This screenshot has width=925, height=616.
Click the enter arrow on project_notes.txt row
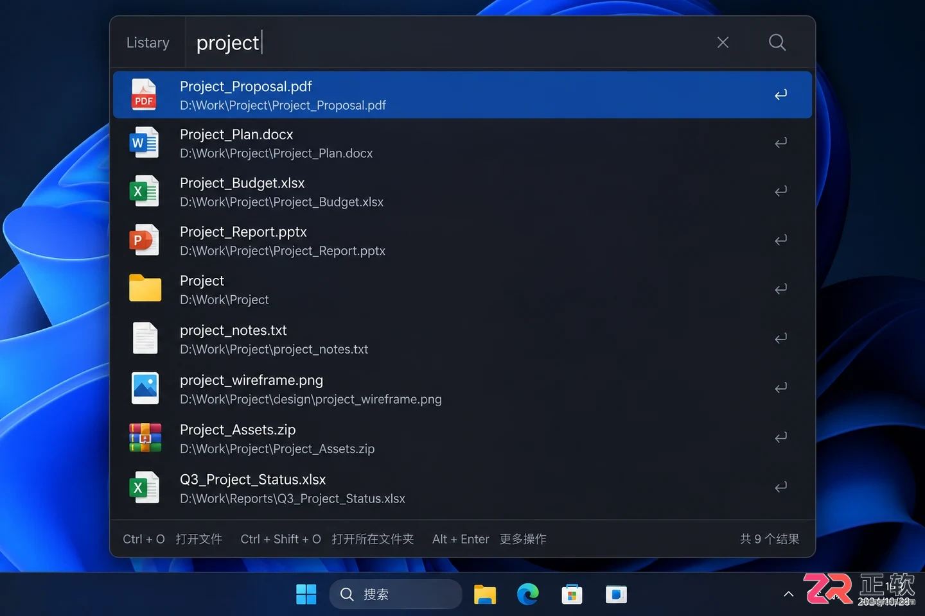tap(780, 338)
